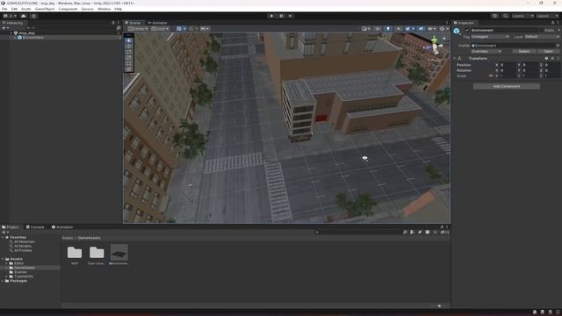Open the Component menu
Screen dimensions: 562x316
pyautogui.click(x=68, y=9)
